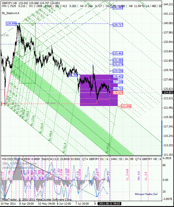
Task: Click the 4.3919 indicator scale value
Action: point(167,158)
